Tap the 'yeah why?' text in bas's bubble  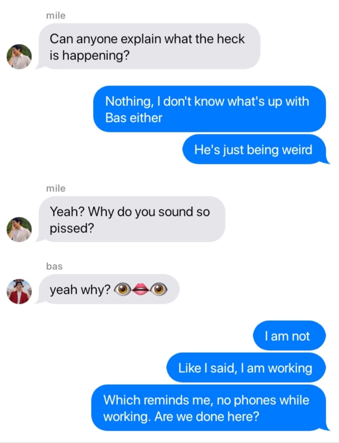pos(80,290)
